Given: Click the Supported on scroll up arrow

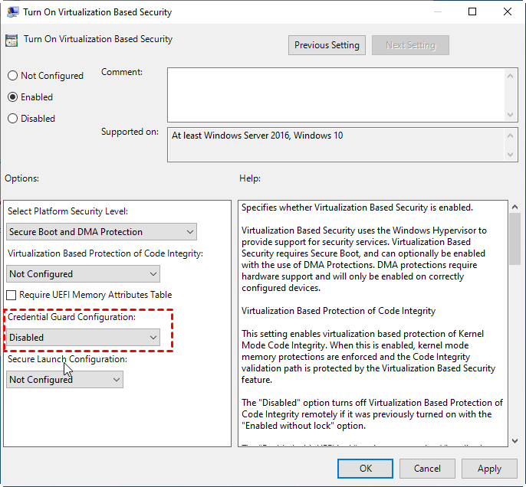Looking at the screenshot, I should tap(510, 136).
